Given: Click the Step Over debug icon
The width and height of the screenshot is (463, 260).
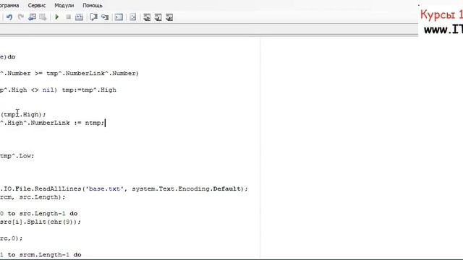Looking at the screenshot, I should tap(105, 17).
